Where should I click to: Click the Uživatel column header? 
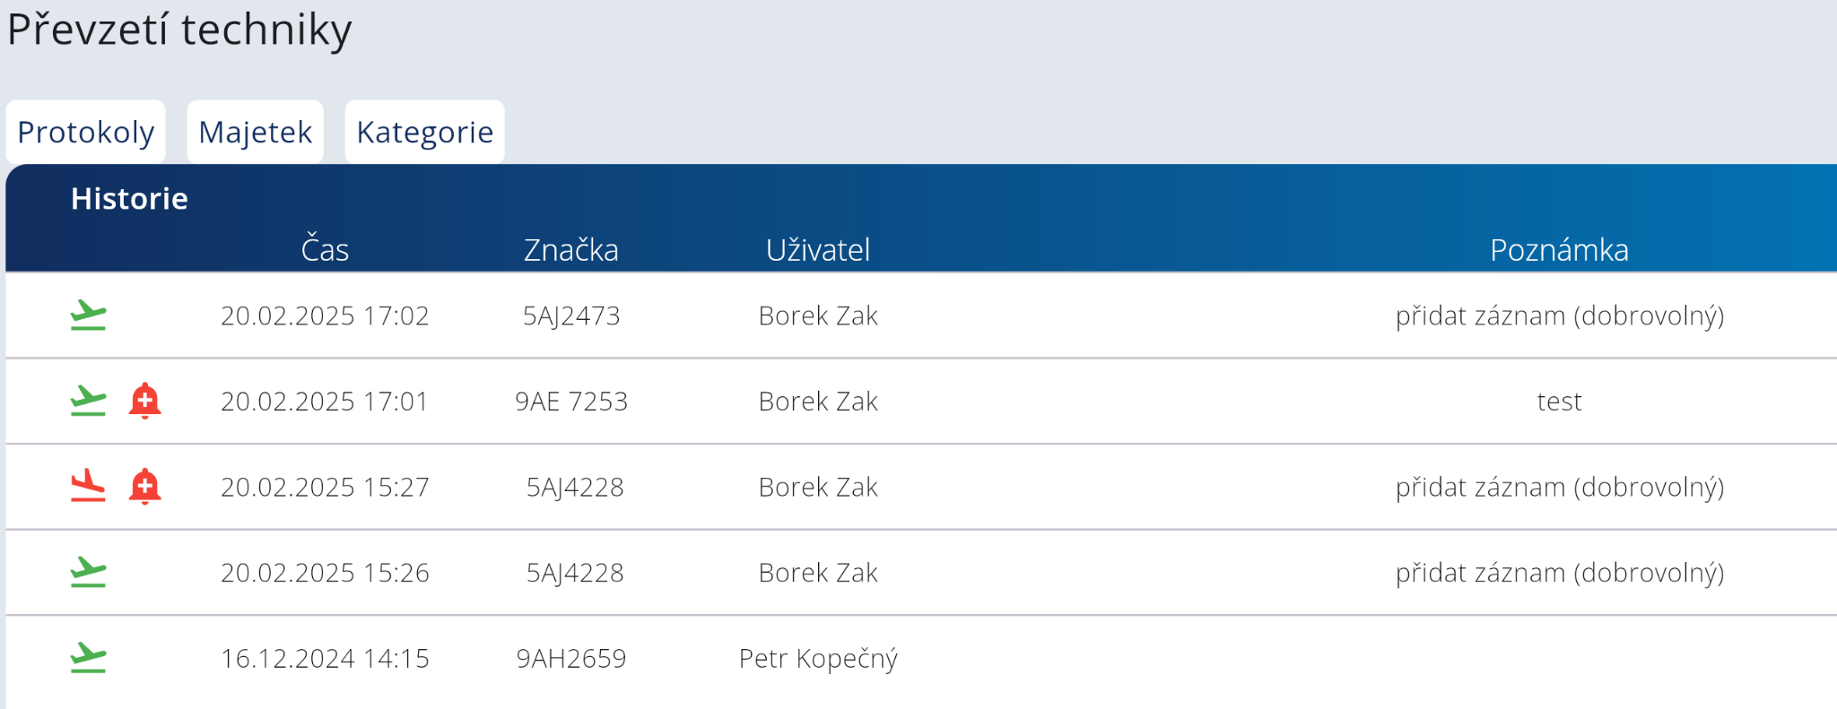[x=818, y=249]
